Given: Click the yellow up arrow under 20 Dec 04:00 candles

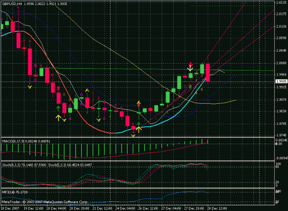Looking at the screenshot, I should point(59,118).
